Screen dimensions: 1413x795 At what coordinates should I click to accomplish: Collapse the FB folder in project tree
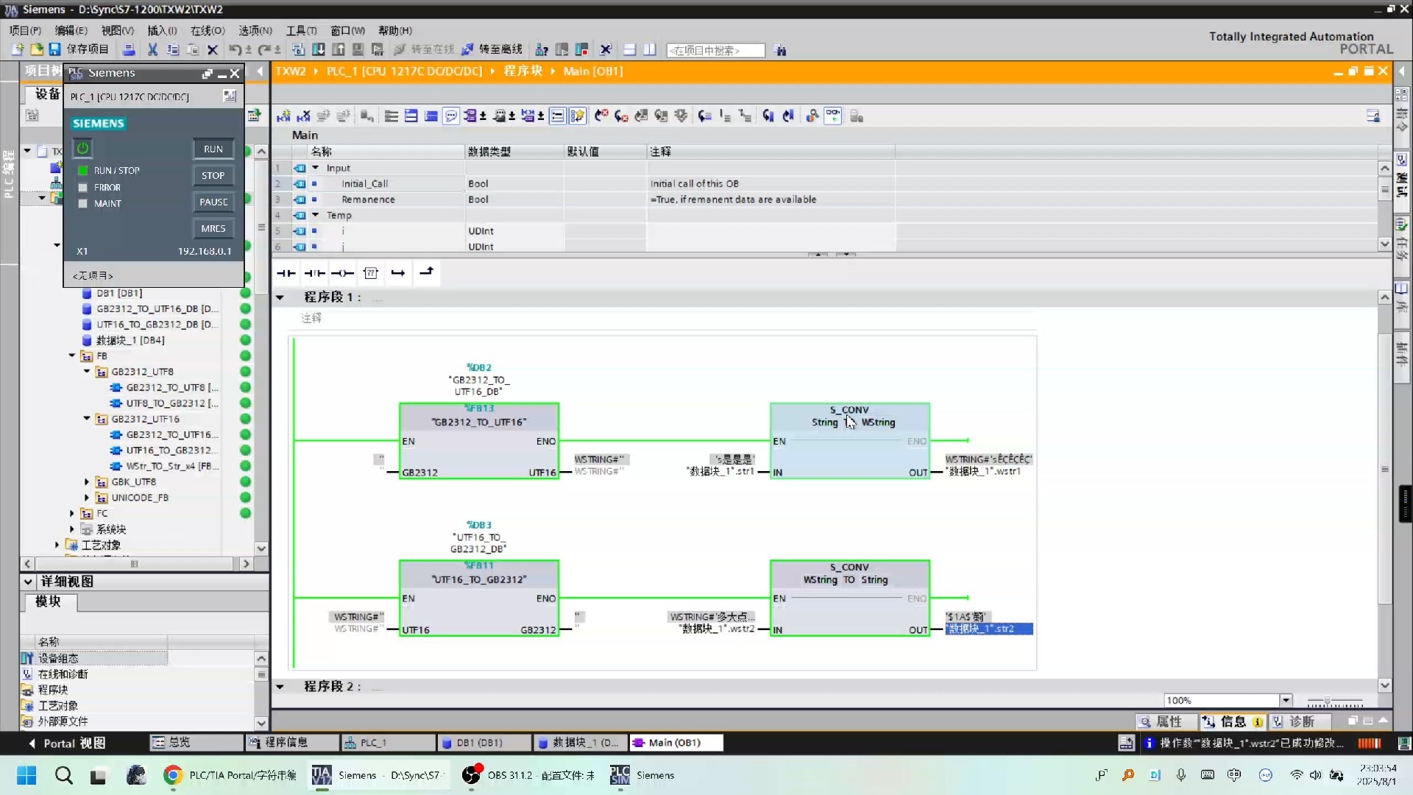pyautogui.click(x=72, y=356)
